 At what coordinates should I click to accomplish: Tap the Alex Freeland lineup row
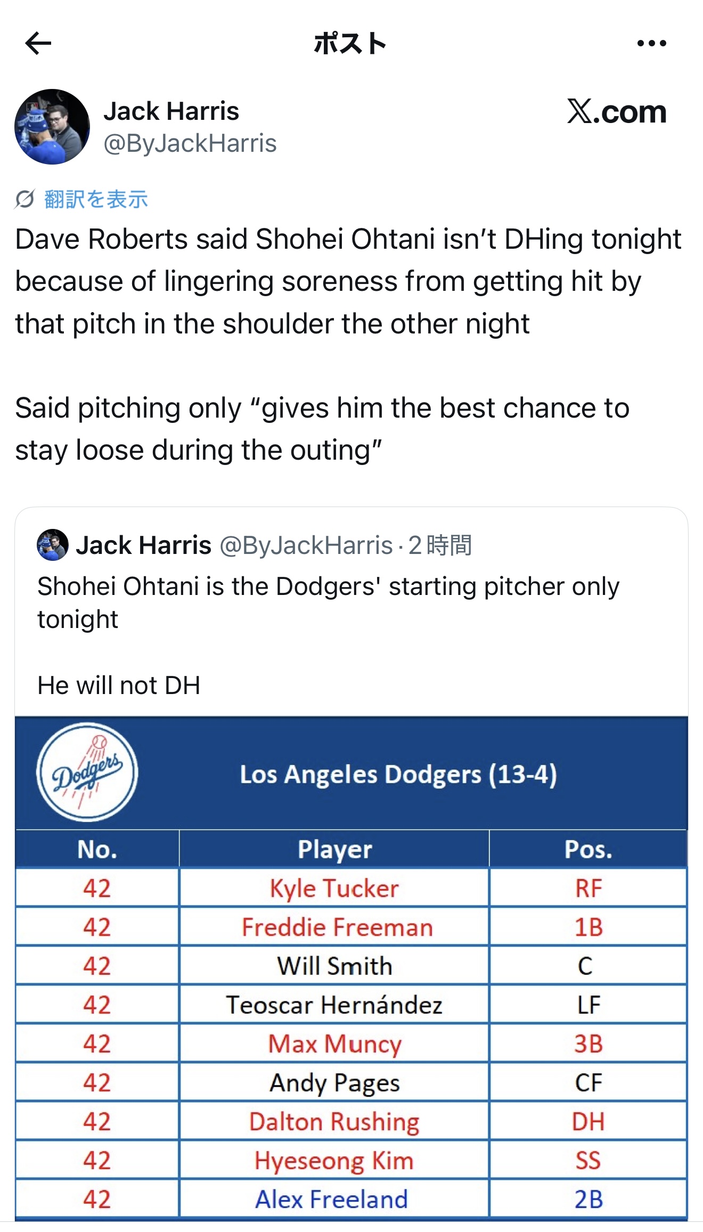(331, 1199)
